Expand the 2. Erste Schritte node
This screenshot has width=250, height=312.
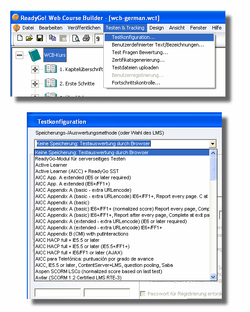pos(35,84)
